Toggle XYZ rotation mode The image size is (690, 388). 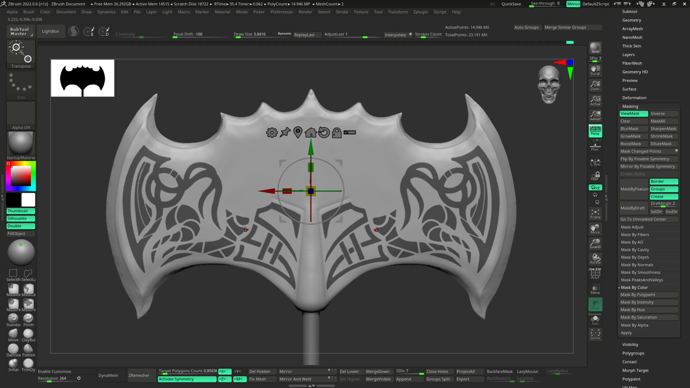(595, 188)
